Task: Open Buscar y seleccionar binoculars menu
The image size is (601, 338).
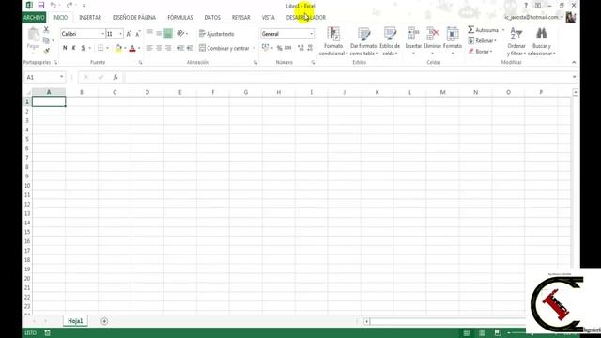Action: pyautogui.click(x=541, y=41)
